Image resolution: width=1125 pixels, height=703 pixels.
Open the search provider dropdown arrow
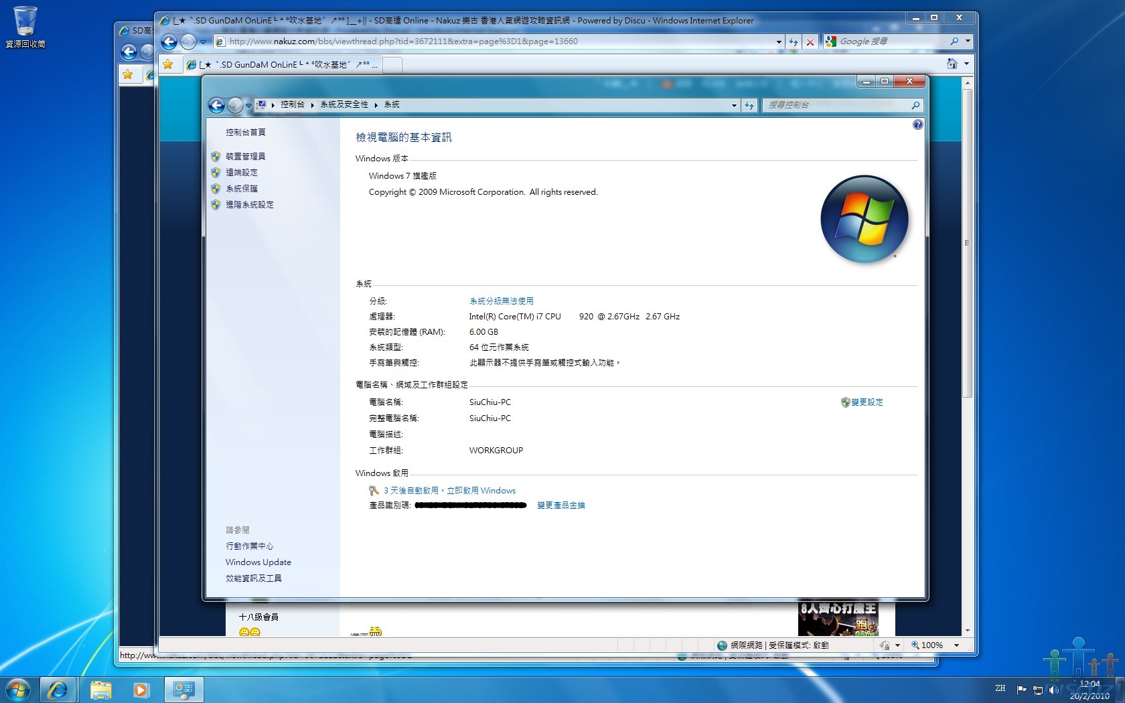pyautogui.click(x=968, y=42)
